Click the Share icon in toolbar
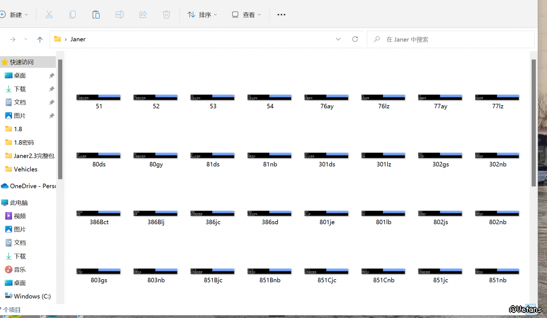Screen dimensions: 547x318 pyautogui.click(x=143, y=15)
